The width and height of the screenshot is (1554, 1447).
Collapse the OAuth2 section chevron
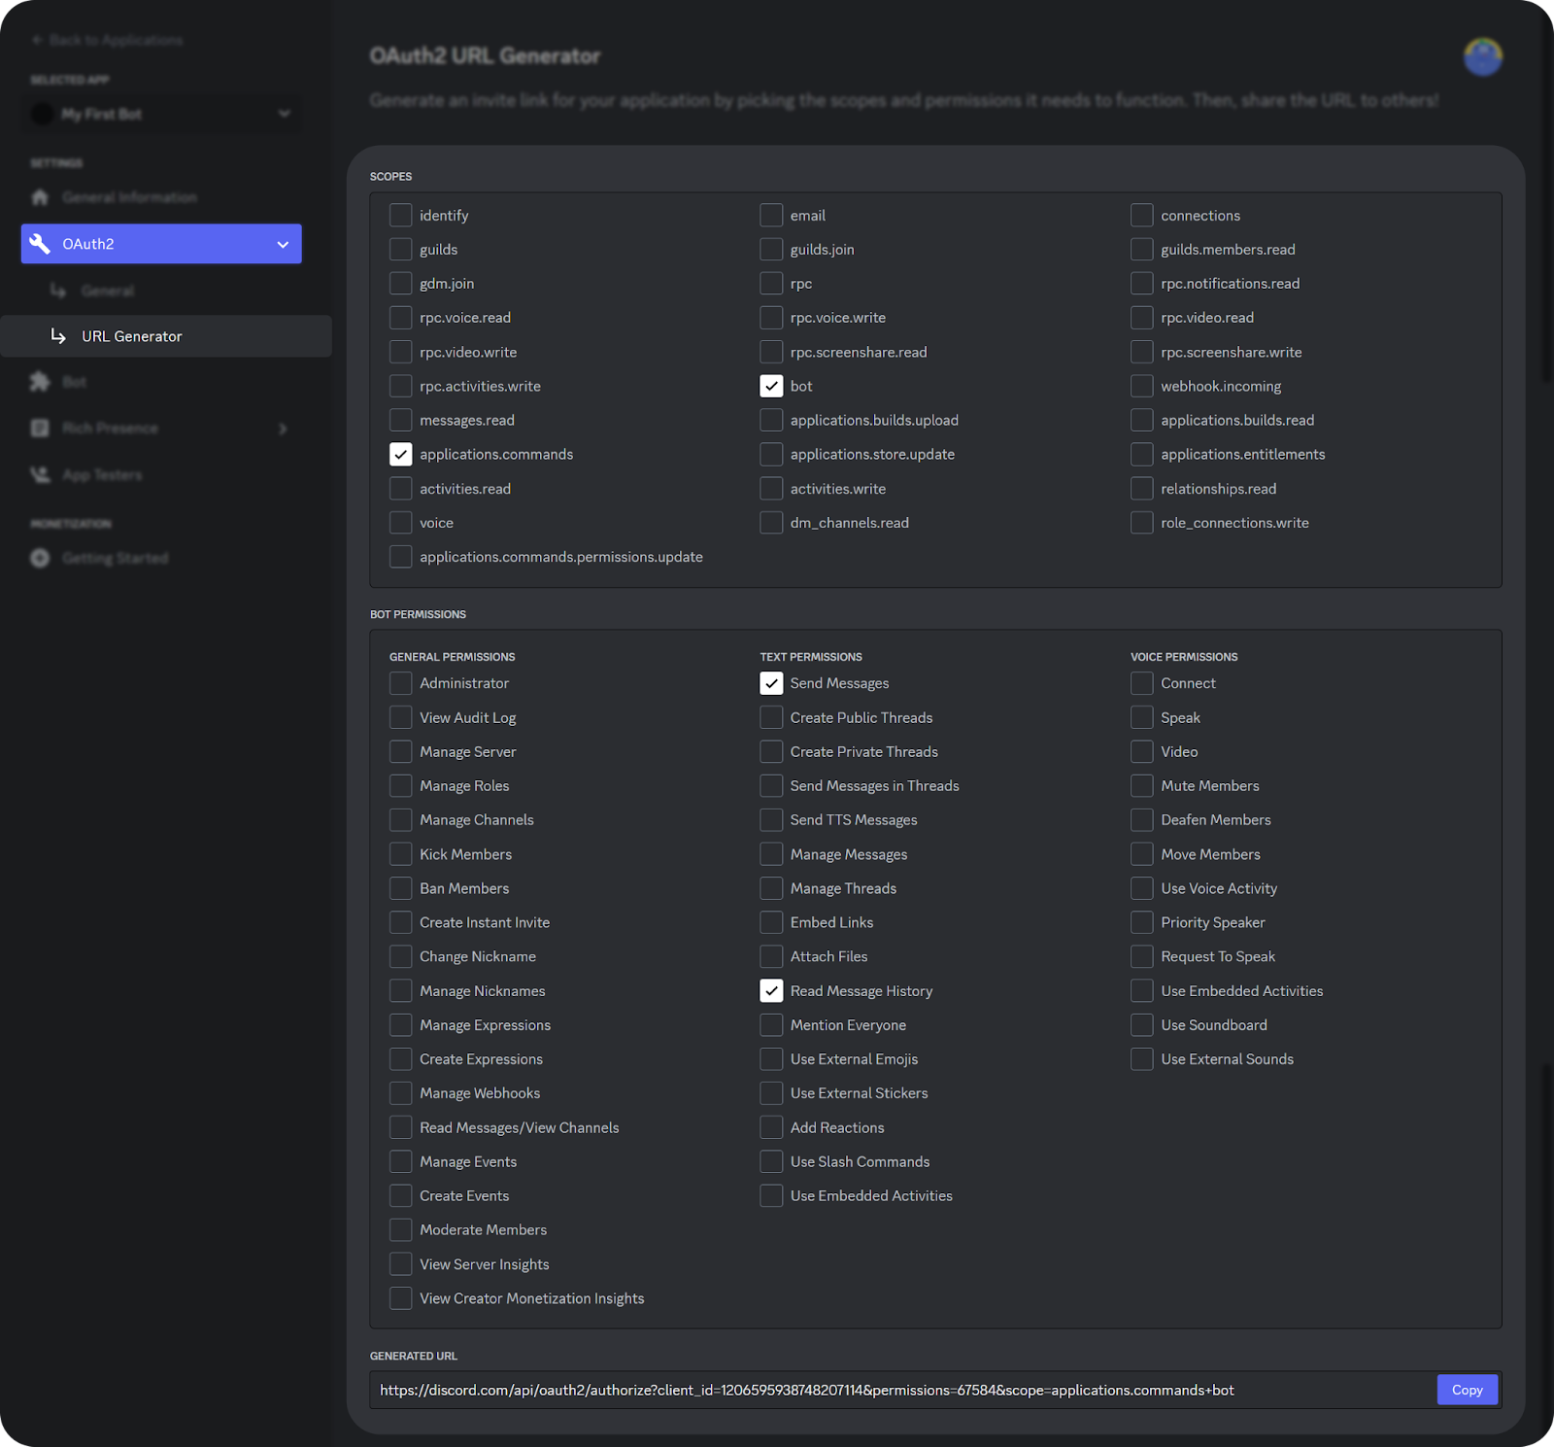click(x=284, y=244)
